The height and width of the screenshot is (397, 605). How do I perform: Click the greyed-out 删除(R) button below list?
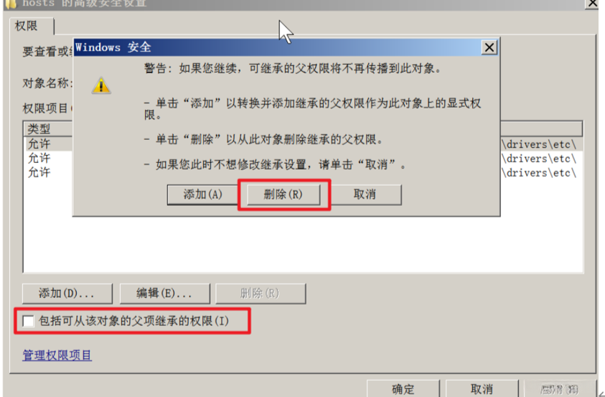(x=261, y=294)
